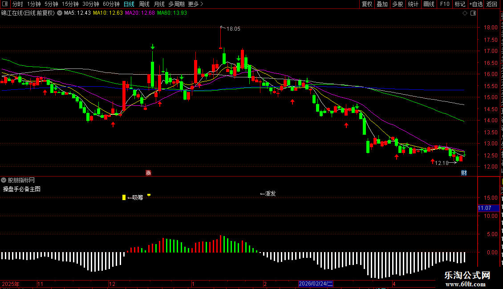The image size is (503, 289).
Task: Click the stock title 锦江在线(日线.前复权)
Action: click(28, 13)
